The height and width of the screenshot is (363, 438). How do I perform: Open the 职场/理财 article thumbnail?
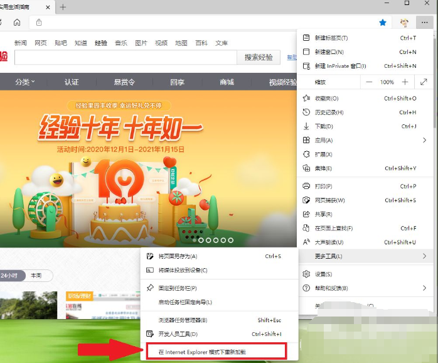104,305
